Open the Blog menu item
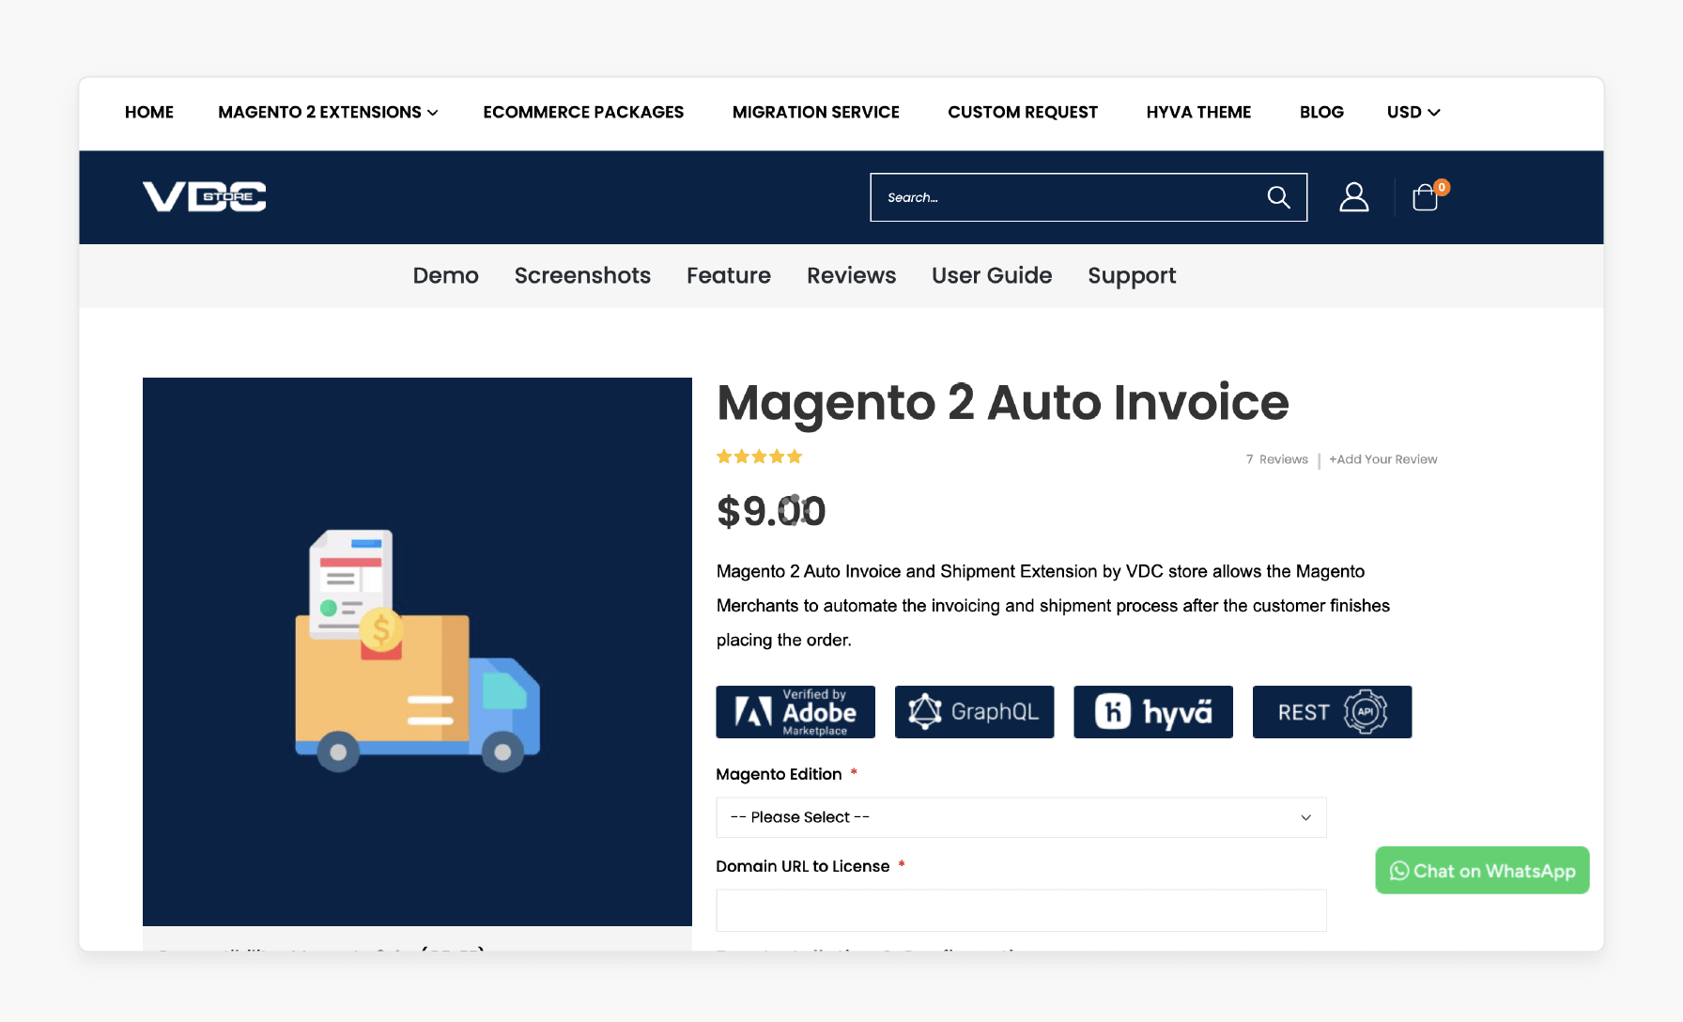 [x=1321, y=112]
